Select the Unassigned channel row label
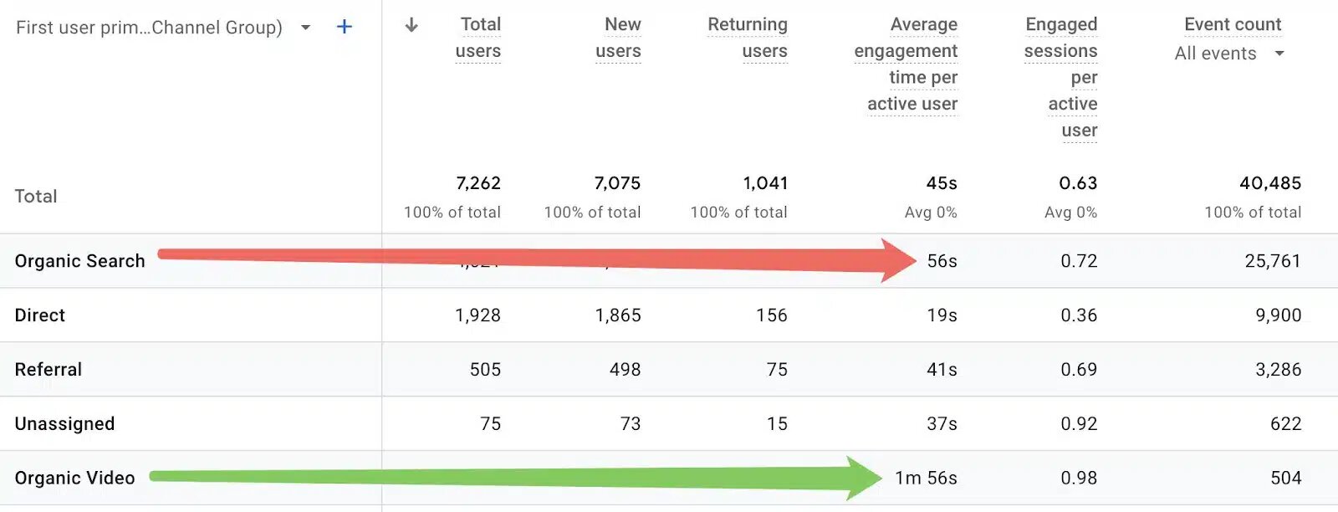The image size is (1338, 512). 64,424
